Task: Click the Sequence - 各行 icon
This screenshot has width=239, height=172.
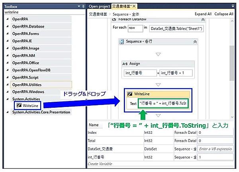Action: point(121,42)
